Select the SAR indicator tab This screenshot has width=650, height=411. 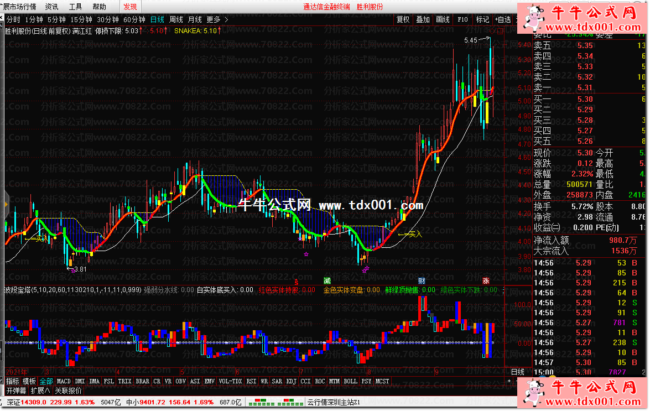pyautogui.click(x=277, y=381)
